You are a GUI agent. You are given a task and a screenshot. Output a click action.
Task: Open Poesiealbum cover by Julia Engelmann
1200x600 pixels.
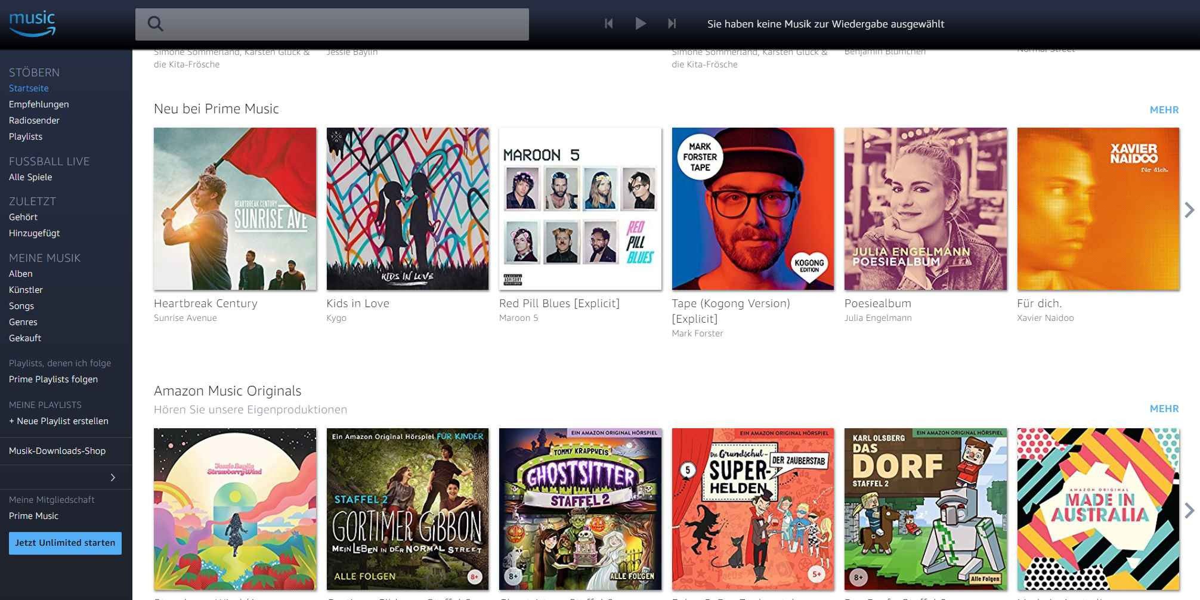coord(926,209)
